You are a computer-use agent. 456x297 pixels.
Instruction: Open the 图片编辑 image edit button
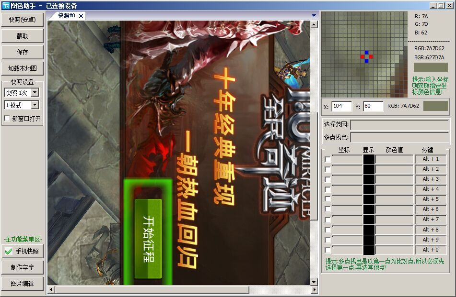pyautogui.click(x=23, y=284)
